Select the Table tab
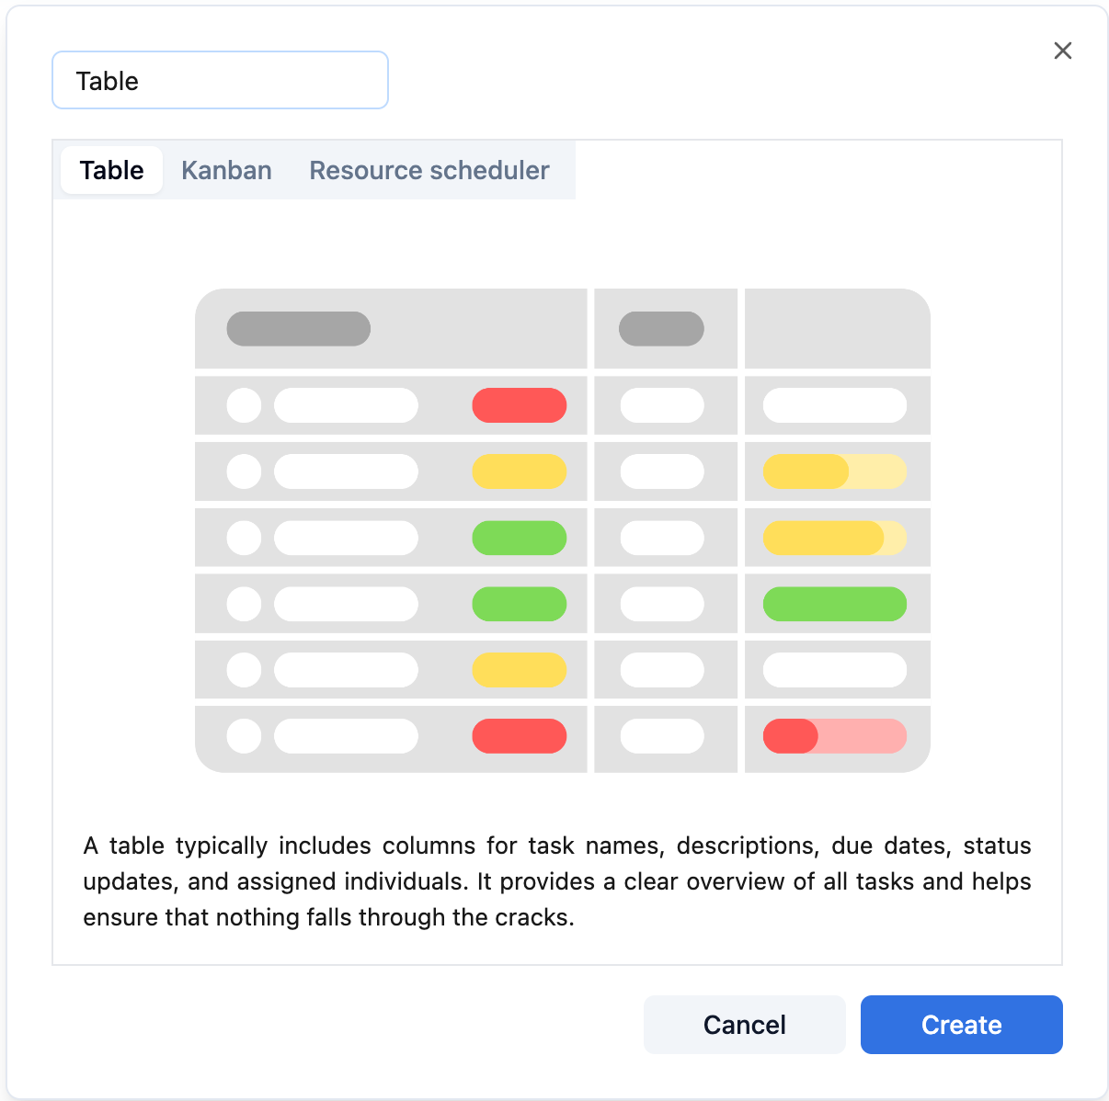This screenshot has width=1109, height=1101. click(111, 170)
